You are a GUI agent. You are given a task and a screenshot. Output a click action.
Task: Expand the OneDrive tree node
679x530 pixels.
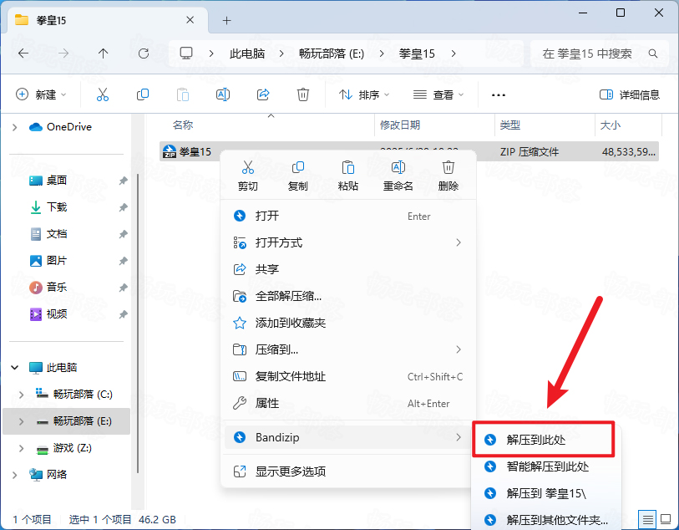coord(14,127)
